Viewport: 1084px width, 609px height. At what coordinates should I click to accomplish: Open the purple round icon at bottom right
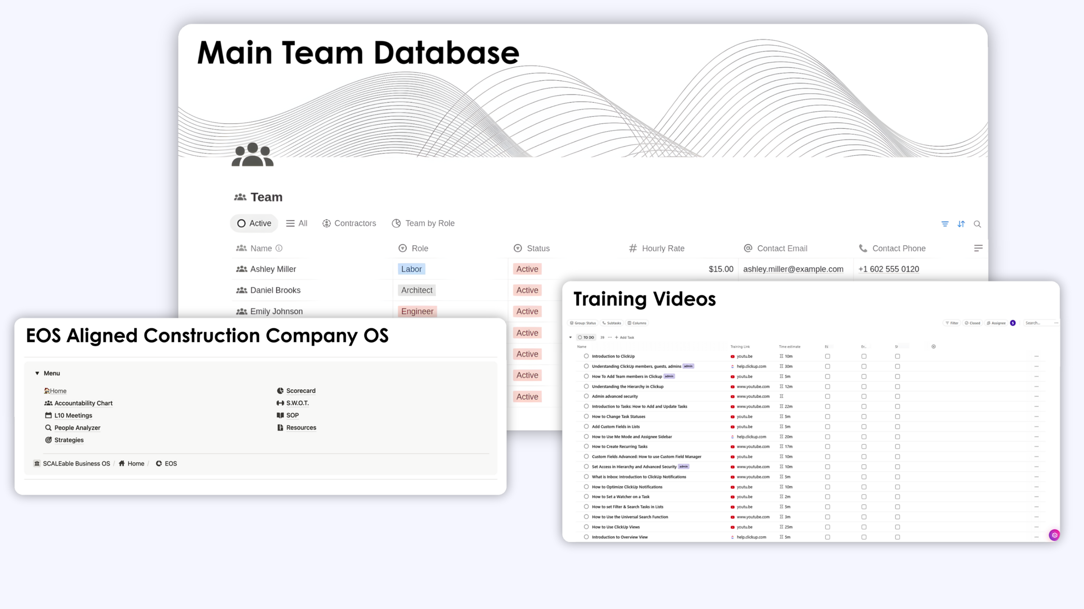pyautogui.click(x=1054, y=535)
